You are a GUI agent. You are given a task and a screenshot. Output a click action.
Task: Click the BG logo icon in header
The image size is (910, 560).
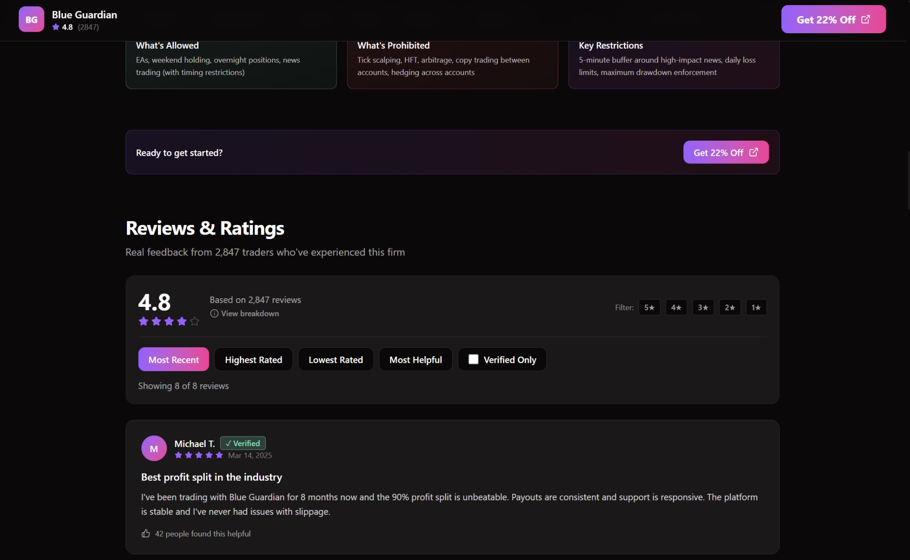click(31, 19)
